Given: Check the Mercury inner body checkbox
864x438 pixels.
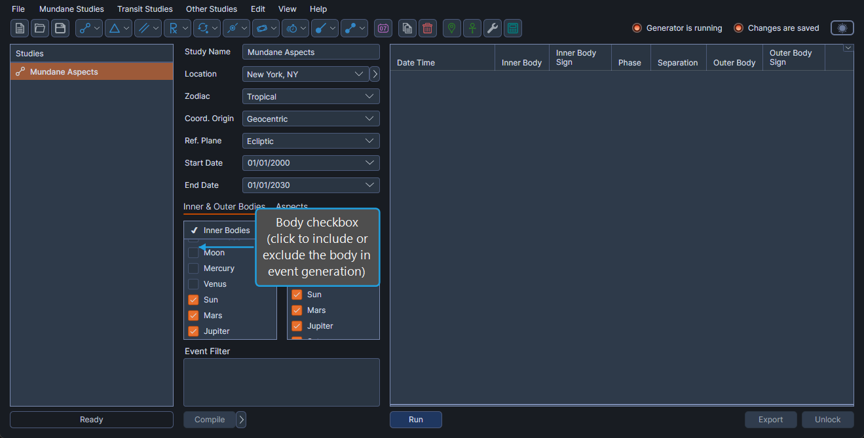Looking at the screenshot, I should pyautogui.click(x=193, y=268).
